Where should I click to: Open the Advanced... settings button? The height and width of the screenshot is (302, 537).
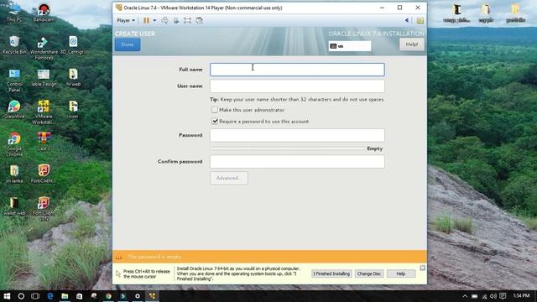coord(229,178)
